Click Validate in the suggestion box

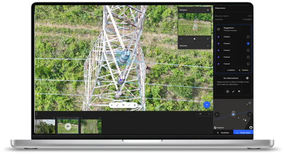pyautogui.click(x=243, y=70)
